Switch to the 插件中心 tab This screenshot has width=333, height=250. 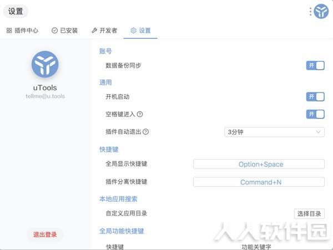pos(22,30)
